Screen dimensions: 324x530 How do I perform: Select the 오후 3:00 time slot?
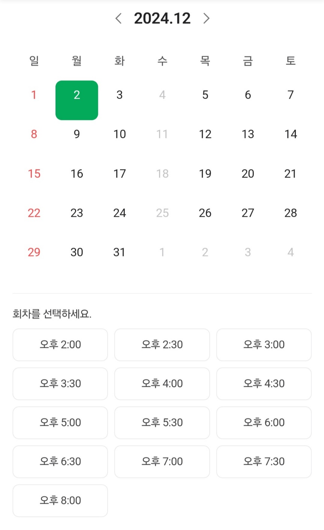click(264, 345)
